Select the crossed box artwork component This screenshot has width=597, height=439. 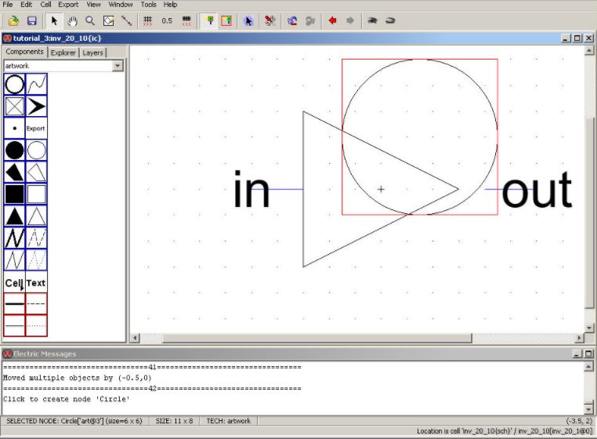pos(14,107)
